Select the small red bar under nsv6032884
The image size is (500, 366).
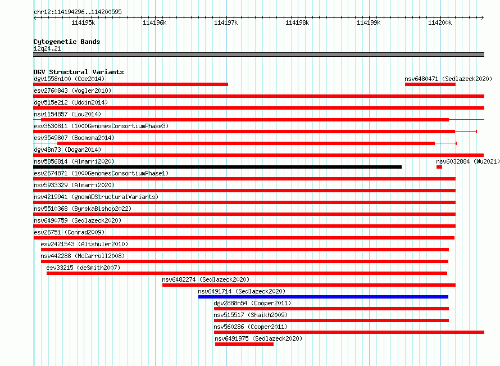(439, 167)
